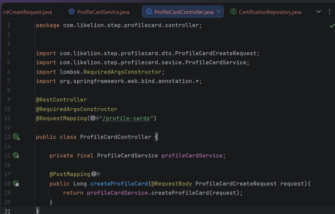Open the URL globe dropdown after @PostMapping
Screen dimensions: 335x214
click(95, 174)
